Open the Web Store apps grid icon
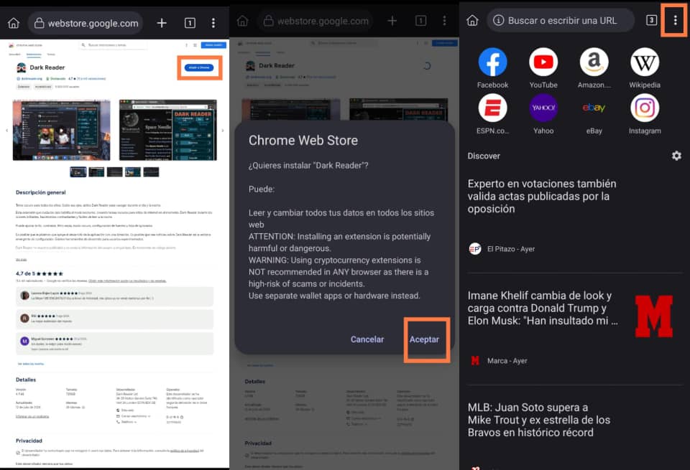Image resolution: width=690 pixels, height=470 pixels. [x=195, y=44]
